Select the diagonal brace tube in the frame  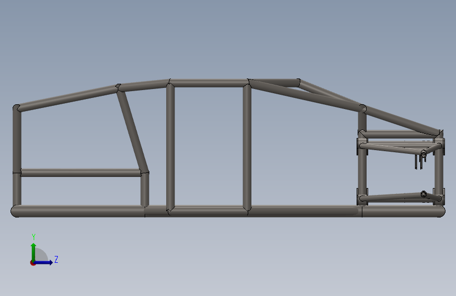click(133, 131)
